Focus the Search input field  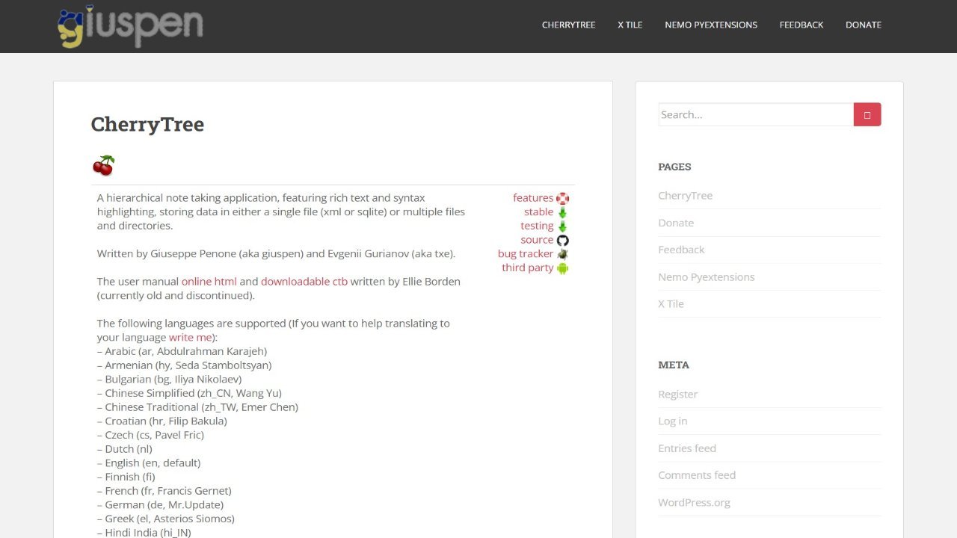pyautogui.click(x=756, y=114)
